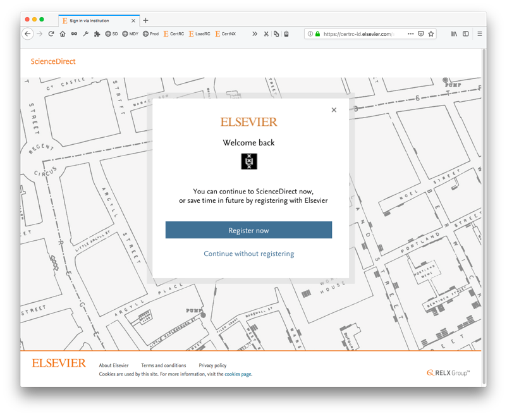Go back to the previous page
Viewport: 507px width, 416px height.
tap(28, 34)
